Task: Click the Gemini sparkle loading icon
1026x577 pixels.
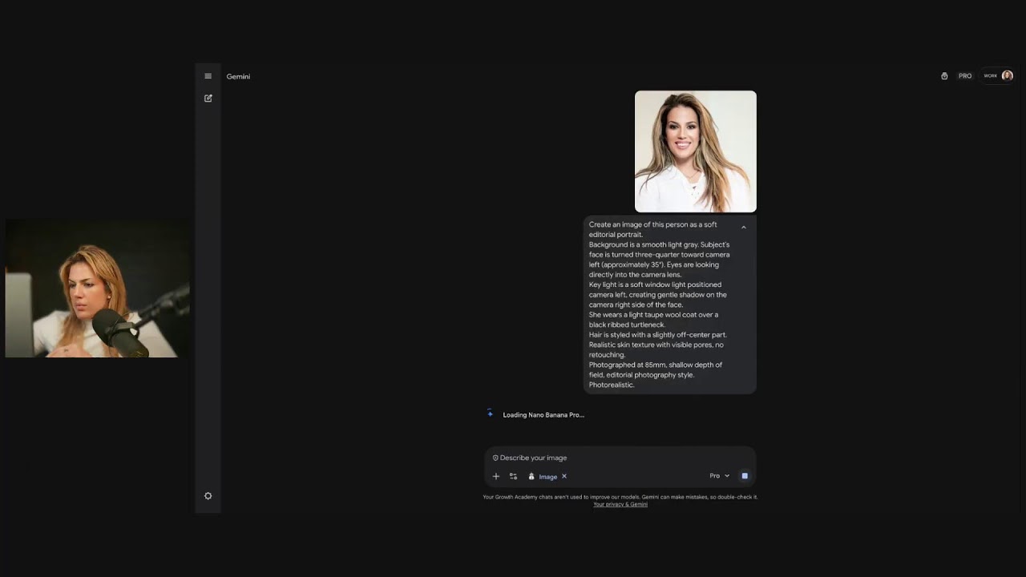Action: 490,414
